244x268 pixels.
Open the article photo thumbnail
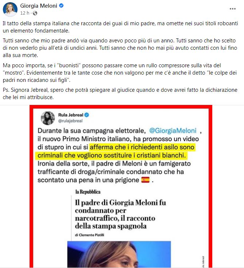pyautogui.click(x=119, y=254)
